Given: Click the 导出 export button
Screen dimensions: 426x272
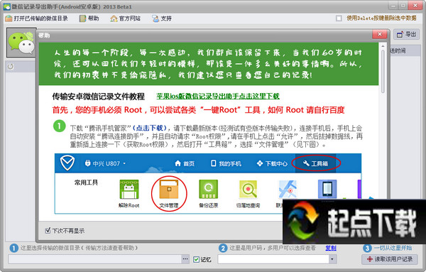Looking at the screenshot, I should point(406,35).
